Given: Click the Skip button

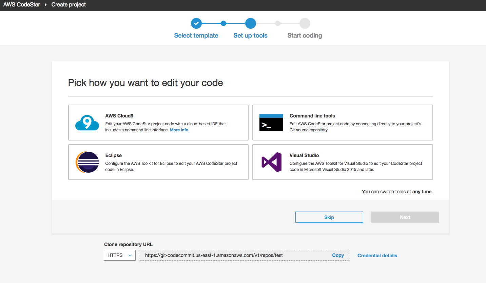Looking at the screenshot, I should pyautogui.click(x=329, y=217).
